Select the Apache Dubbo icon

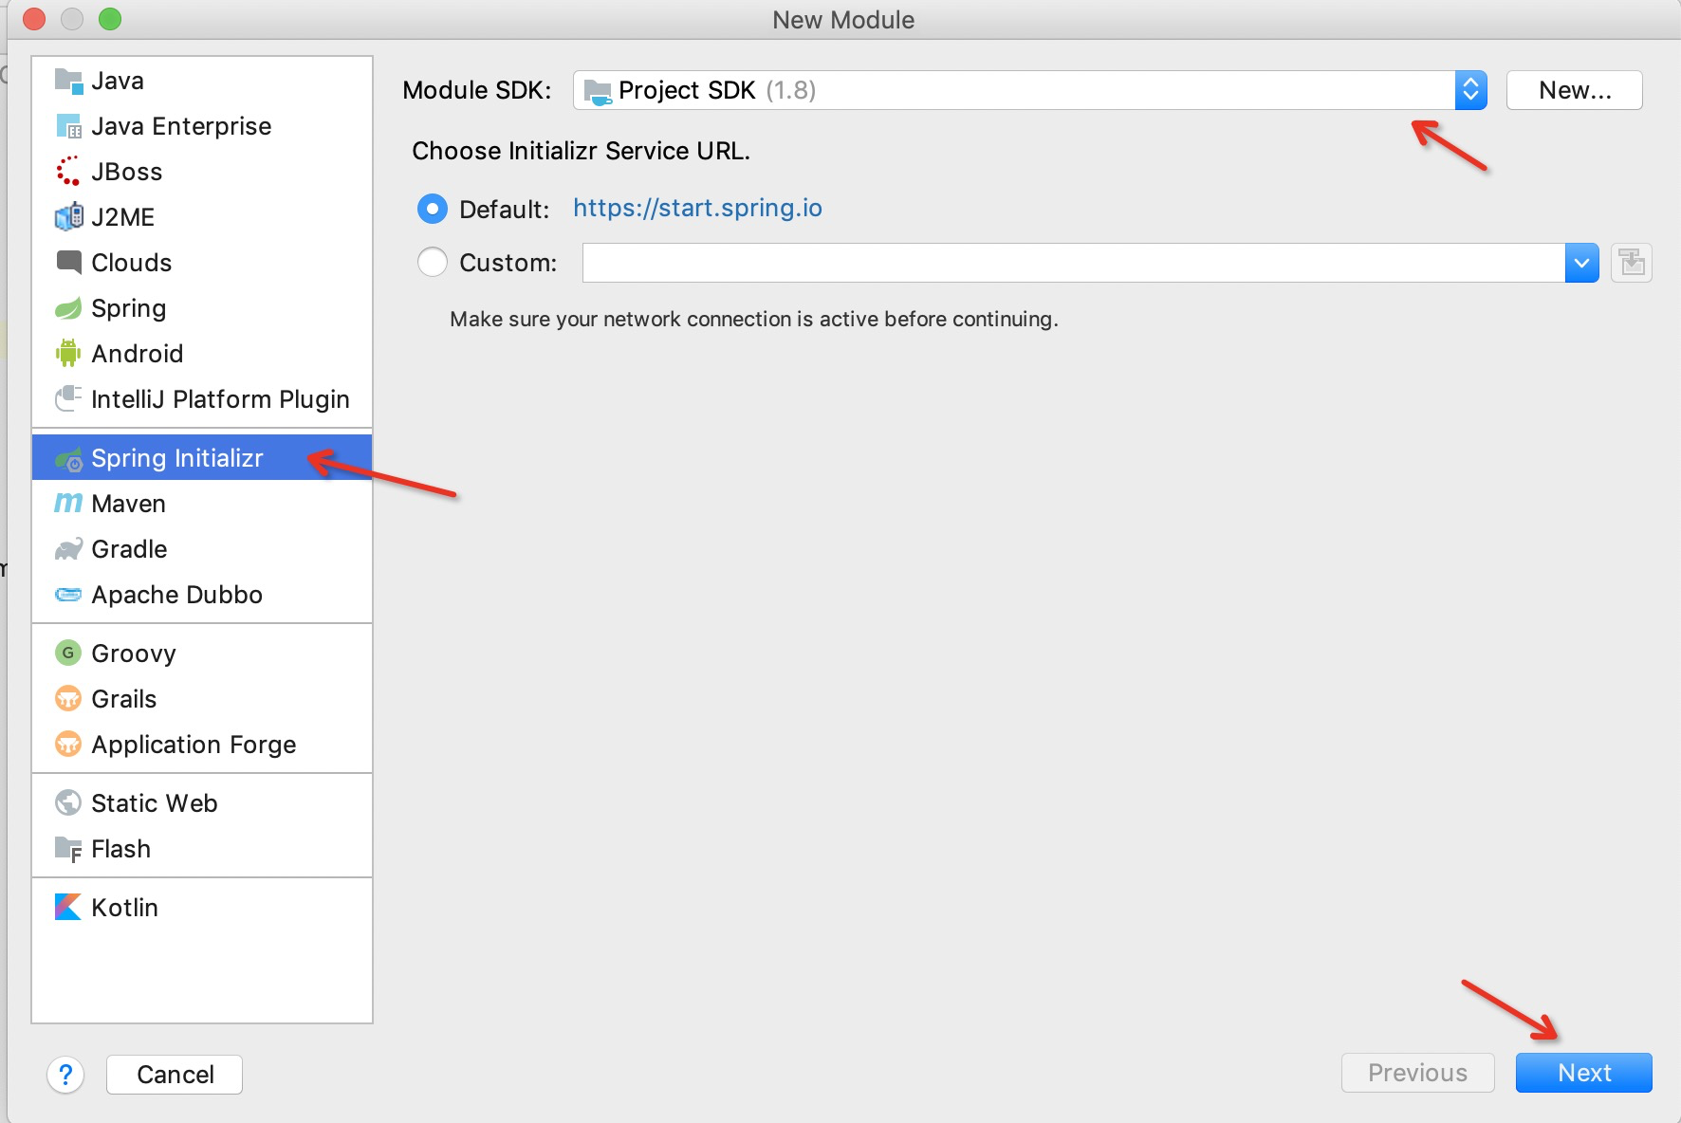68,595
